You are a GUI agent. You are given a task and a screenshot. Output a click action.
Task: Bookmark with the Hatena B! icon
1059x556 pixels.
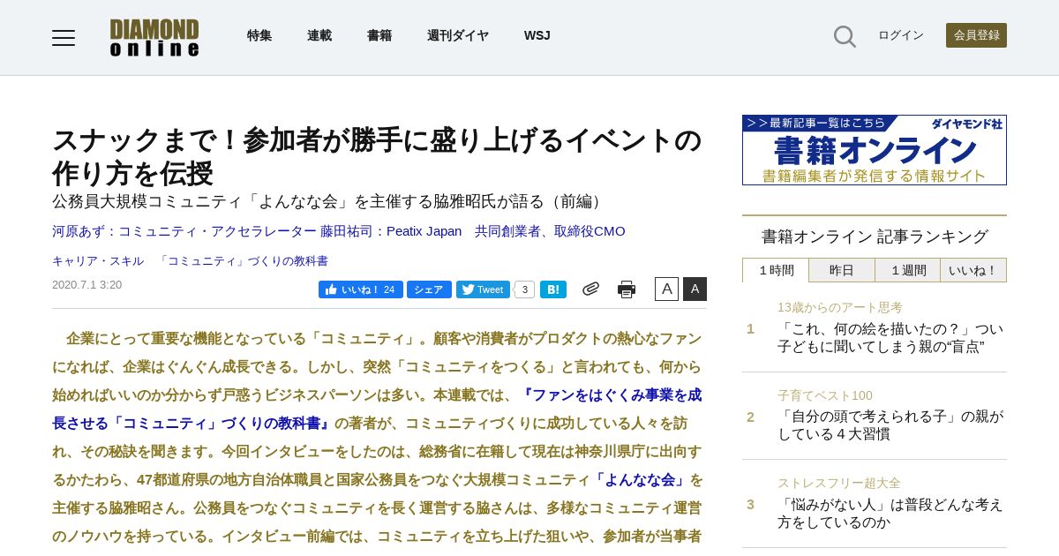click(x=553, y=289)
